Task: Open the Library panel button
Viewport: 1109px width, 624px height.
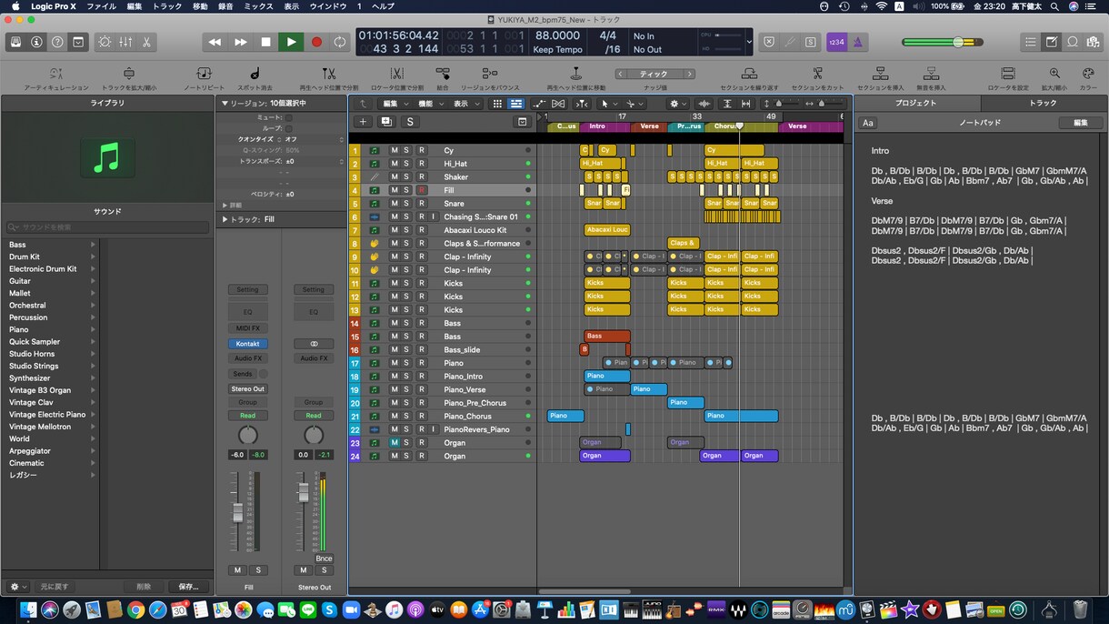Action: click(x=15, y=42)
